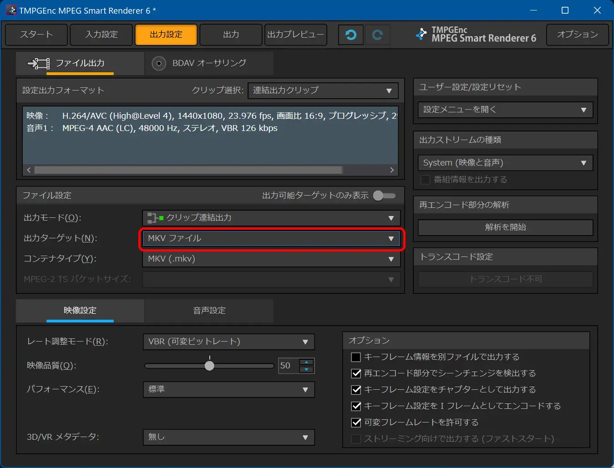614x468 pixels.
Task: Uncheck 再エンコード部分でシーンチェンジを検出する
Action: [x=356, y=373]
